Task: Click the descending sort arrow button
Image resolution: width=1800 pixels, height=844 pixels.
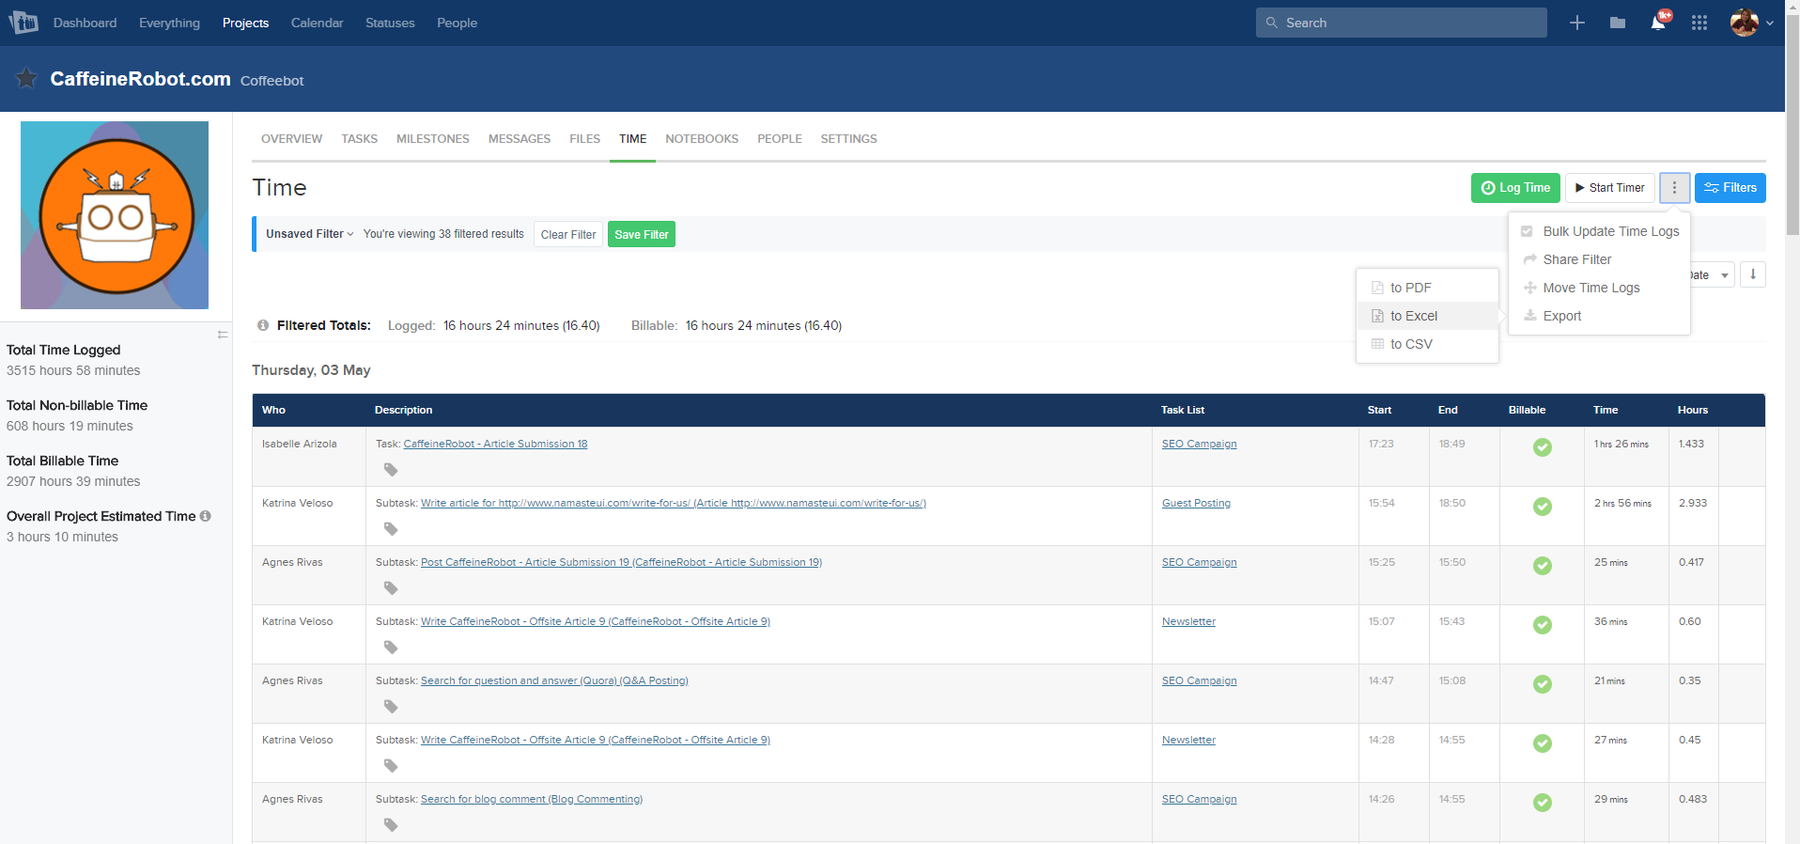Action: point(1753,274)
